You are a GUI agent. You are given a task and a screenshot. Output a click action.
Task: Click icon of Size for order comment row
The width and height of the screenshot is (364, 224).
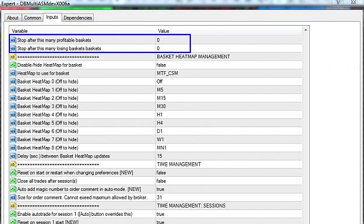click(x=13, y=198)
